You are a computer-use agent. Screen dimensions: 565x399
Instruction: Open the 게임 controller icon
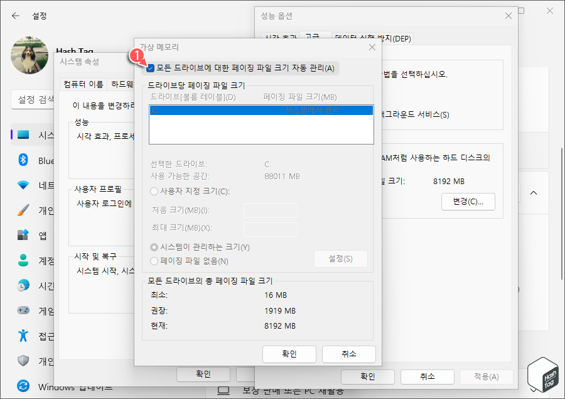point(22,310)
